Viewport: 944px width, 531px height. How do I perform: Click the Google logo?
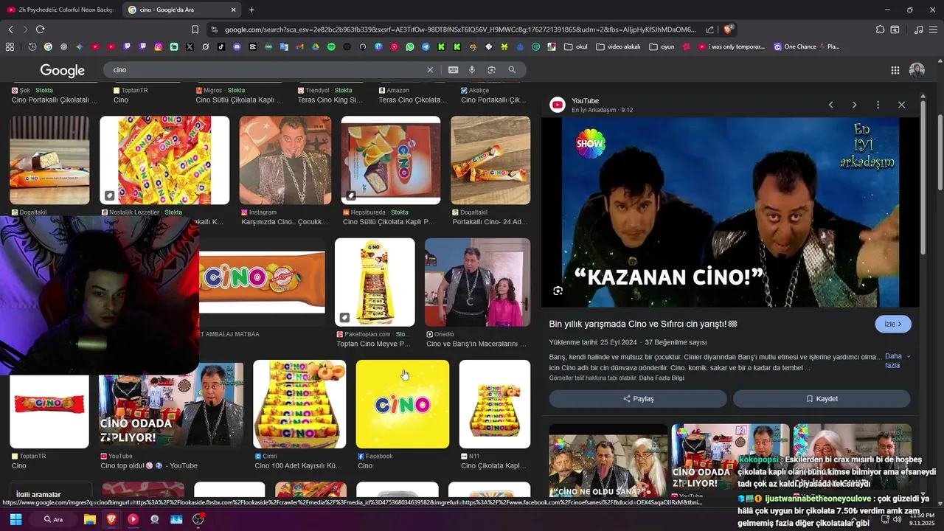click(x=62, y=70)
